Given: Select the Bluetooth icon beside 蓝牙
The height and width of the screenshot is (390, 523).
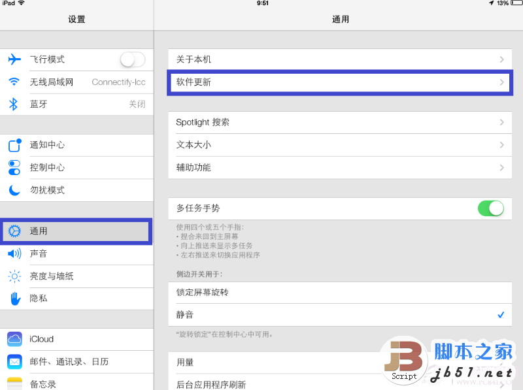Looking at the screenshot, I should tap(14, 103).
